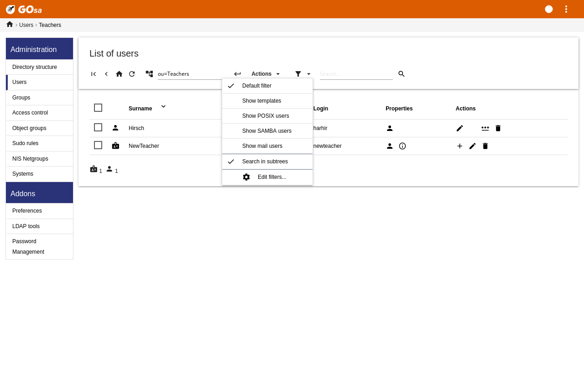The width and height of the screenshot is (584, 365).
Task: Click the directory tree icon beside ou=Teachers
Action: tap(149, 73)
